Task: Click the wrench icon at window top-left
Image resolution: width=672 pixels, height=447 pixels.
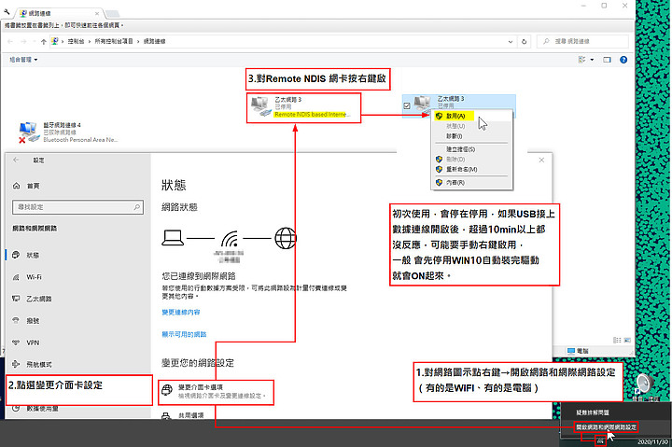Action: tap(7, 12)
